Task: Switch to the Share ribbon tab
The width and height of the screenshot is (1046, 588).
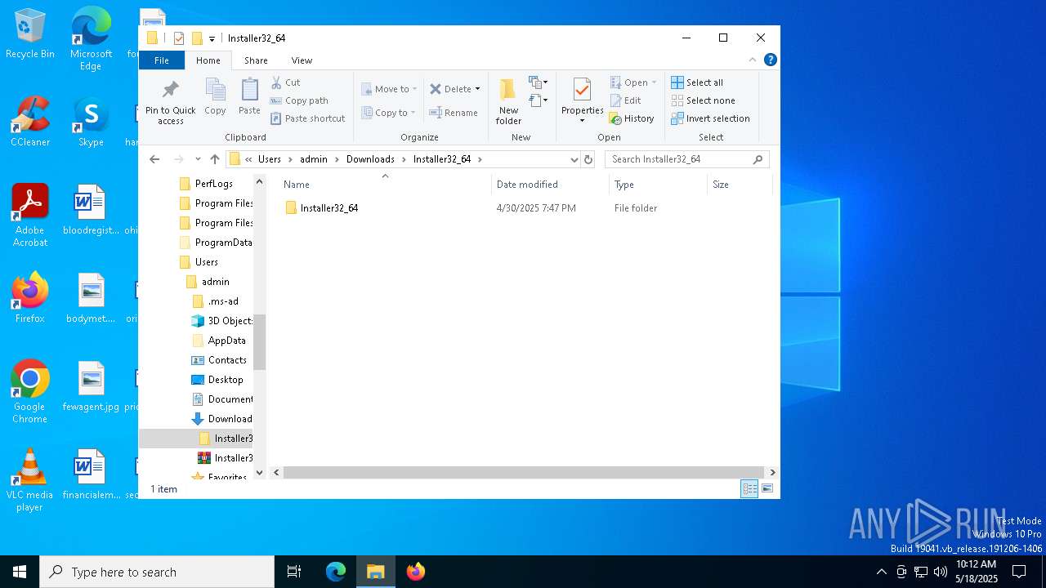Action: (256, 60)
